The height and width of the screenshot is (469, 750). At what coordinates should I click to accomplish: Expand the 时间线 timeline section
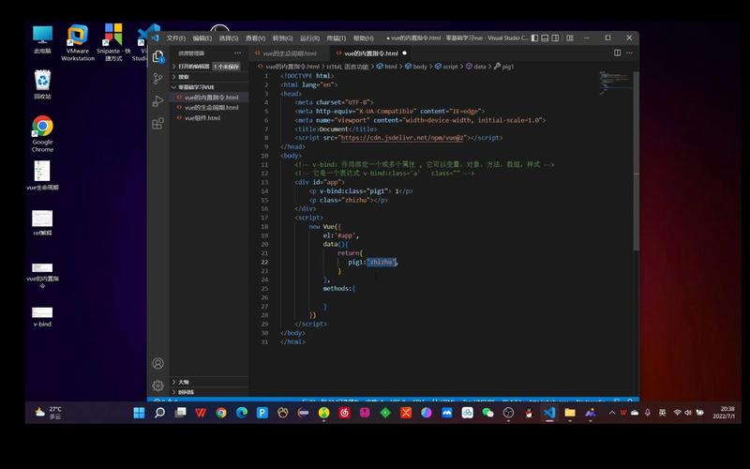point(209,392)
